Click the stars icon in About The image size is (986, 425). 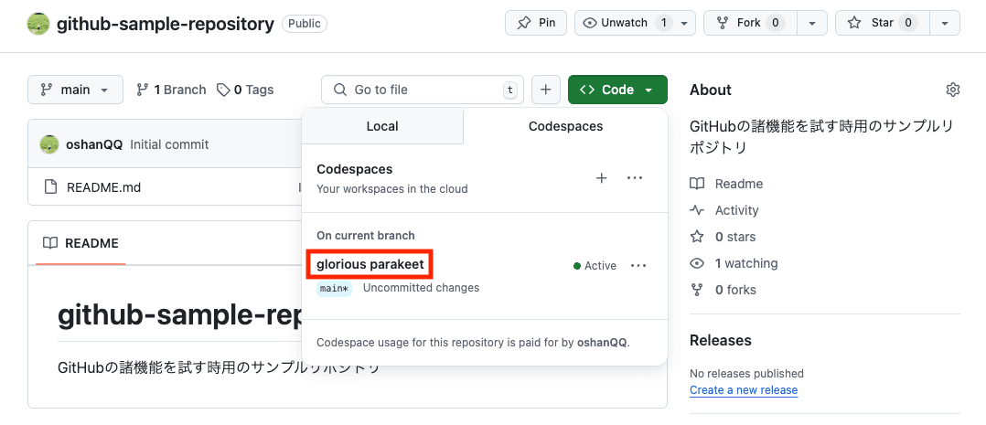pyautogui.click(x=697, y=237)
